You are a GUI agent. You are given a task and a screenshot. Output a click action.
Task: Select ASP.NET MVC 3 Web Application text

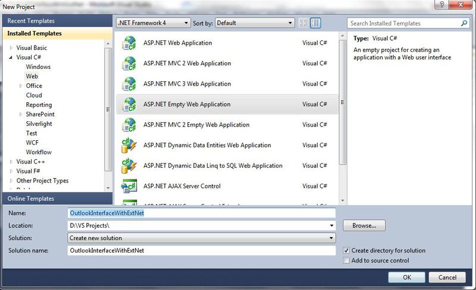click(187, 84)
